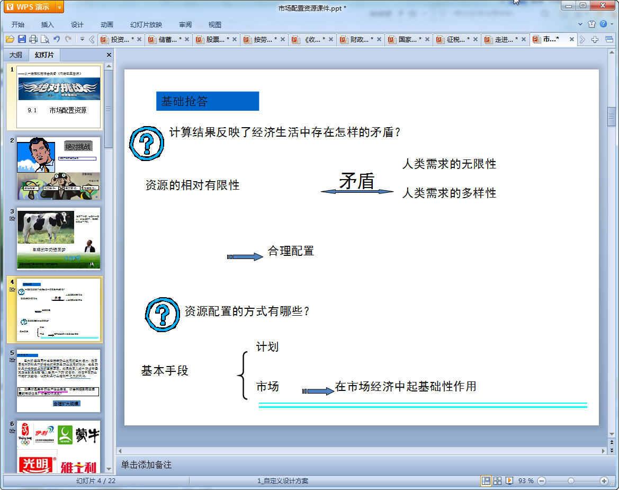This screenshot has height=490, width=619.
Task: Open the 审阅 ribbon tab
Action: click(x=185, y=24)
